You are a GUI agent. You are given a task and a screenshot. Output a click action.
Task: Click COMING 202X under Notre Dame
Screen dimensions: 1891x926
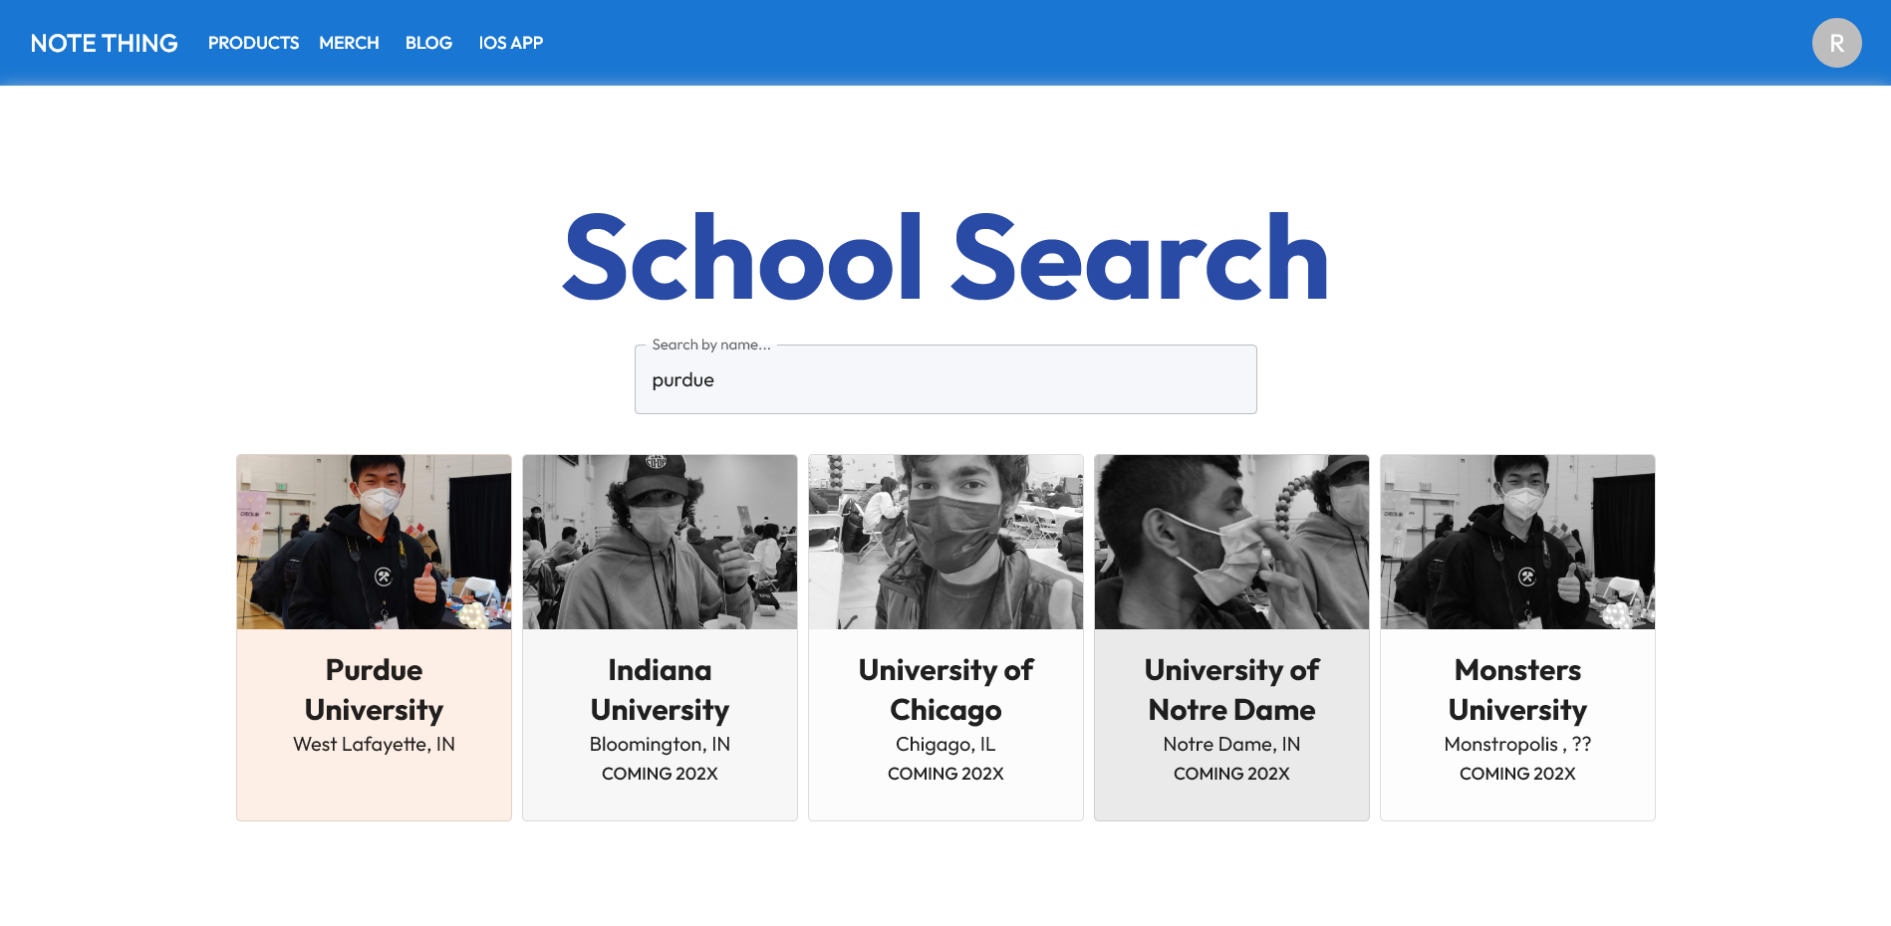(x=1231, y=774)
